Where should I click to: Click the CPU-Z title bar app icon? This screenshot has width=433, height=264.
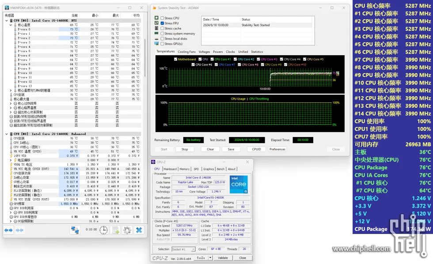click(153, 162)
